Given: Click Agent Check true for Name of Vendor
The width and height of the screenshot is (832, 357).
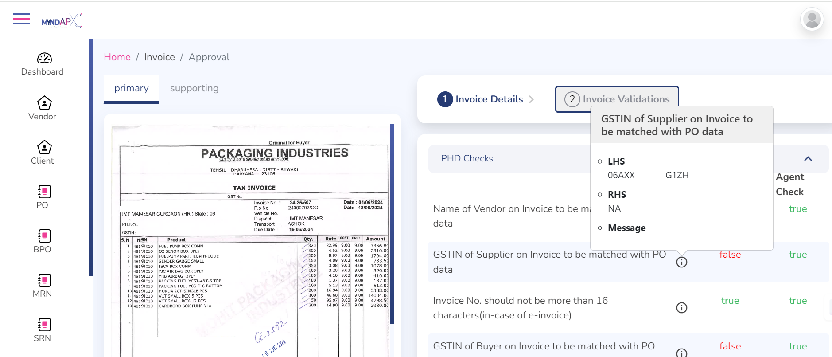Looking at the screenshot, I should click(797, 209).
